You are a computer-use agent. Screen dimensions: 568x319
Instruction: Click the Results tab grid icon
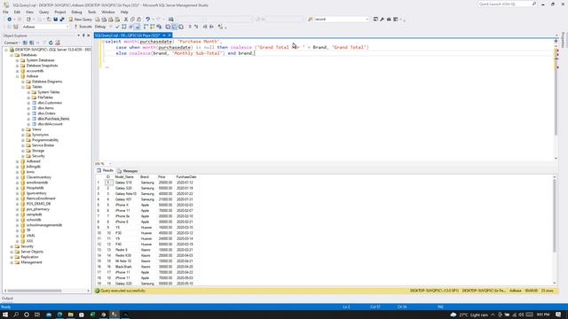coord(99,170)
